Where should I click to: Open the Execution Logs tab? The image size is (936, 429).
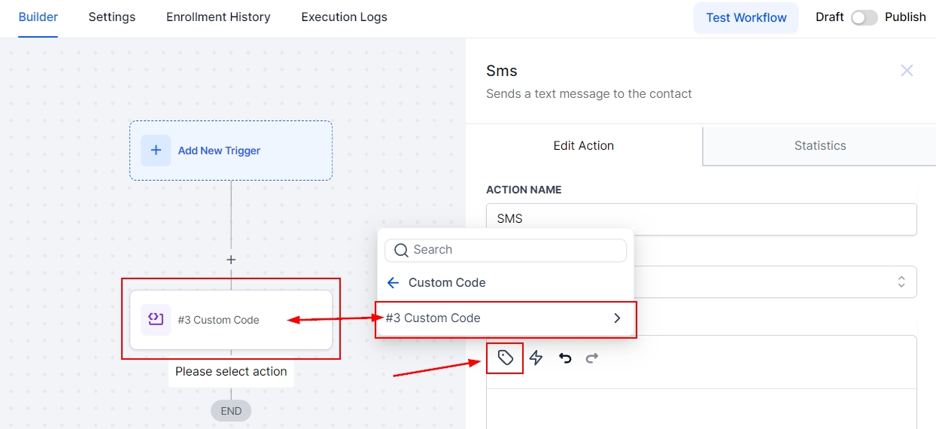click(344, 17)
